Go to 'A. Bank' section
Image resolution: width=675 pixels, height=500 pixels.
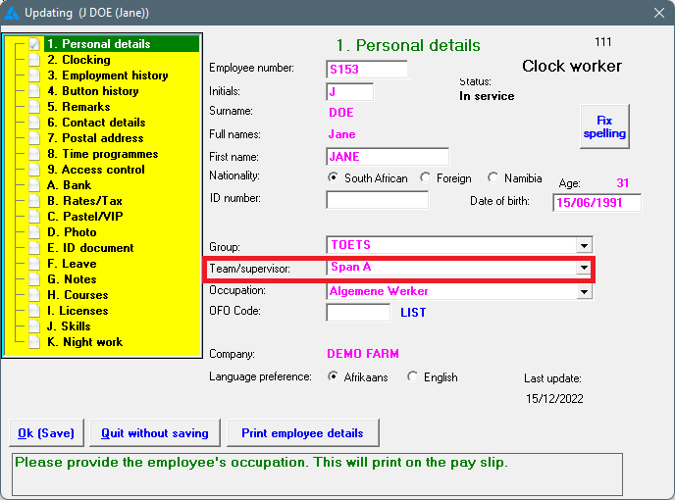(70, 185)
